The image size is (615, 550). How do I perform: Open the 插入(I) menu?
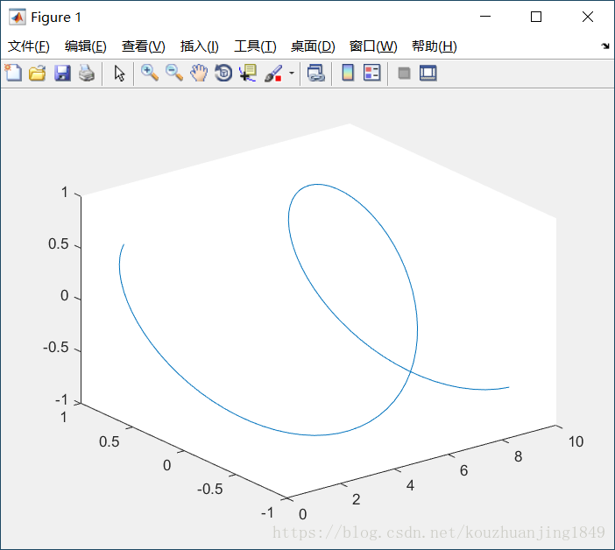tap(199, 46)
